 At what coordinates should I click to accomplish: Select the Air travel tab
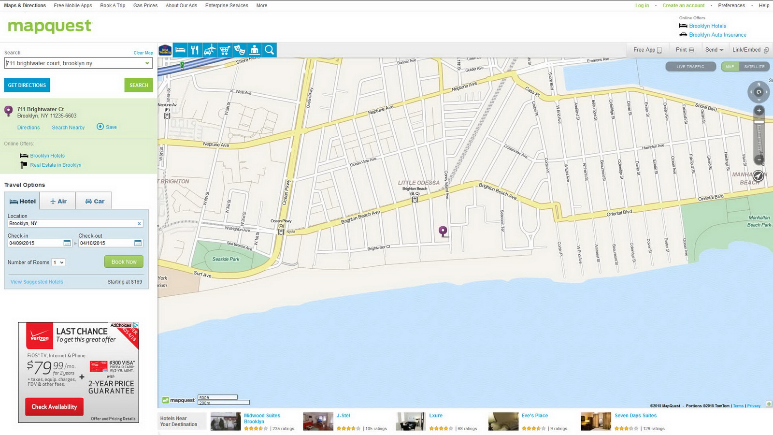pos(58,201)
